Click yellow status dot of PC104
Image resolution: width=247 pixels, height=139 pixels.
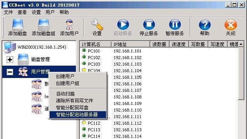coord(84,70)
